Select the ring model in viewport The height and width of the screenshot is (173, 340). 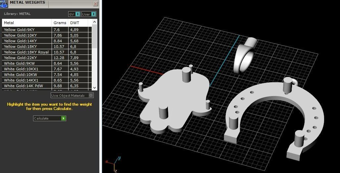[245, 56]
